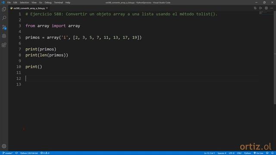
Task: Close the ex588_convertir_array_a_lista.py tab
Action: tap(47, 8)
